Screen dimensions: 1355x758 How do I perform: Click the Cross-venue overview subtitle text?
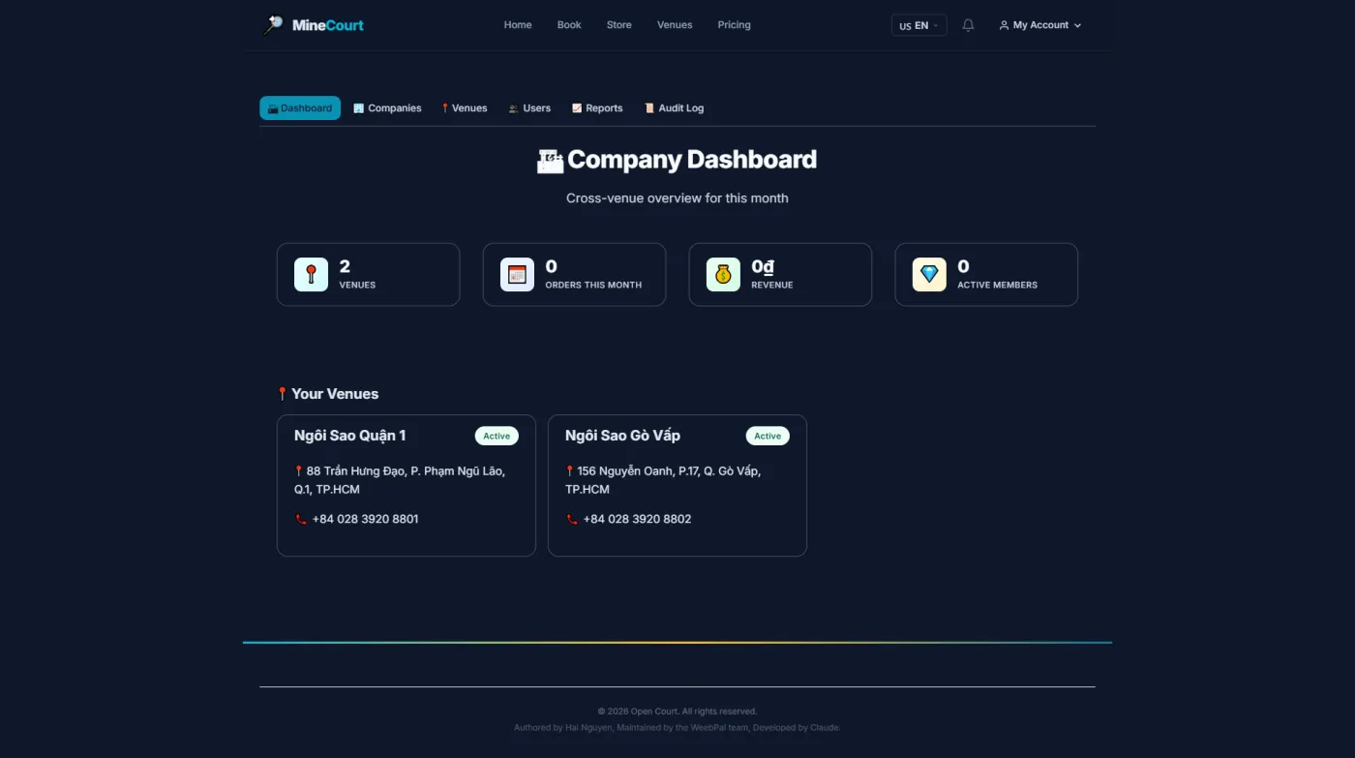click(677, 198)
